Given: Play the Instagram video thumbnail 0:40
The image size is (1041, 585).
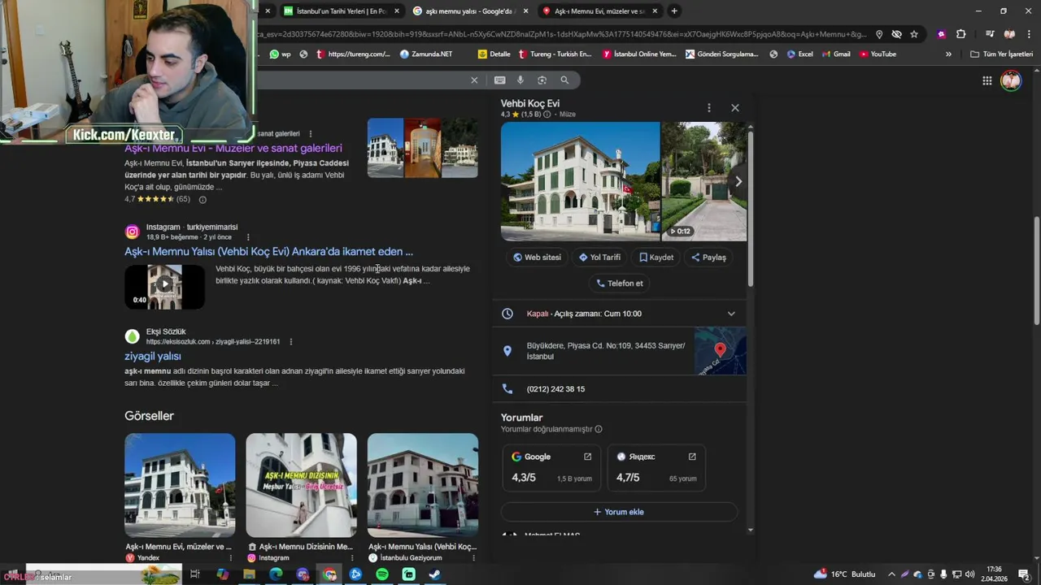Looking at the screenshot, I should (x=164, y=286).
